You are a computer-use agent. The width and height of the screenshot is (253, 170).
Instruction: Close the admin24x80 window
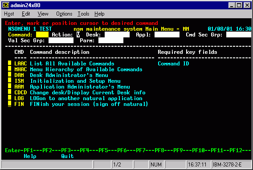(247, 5)
